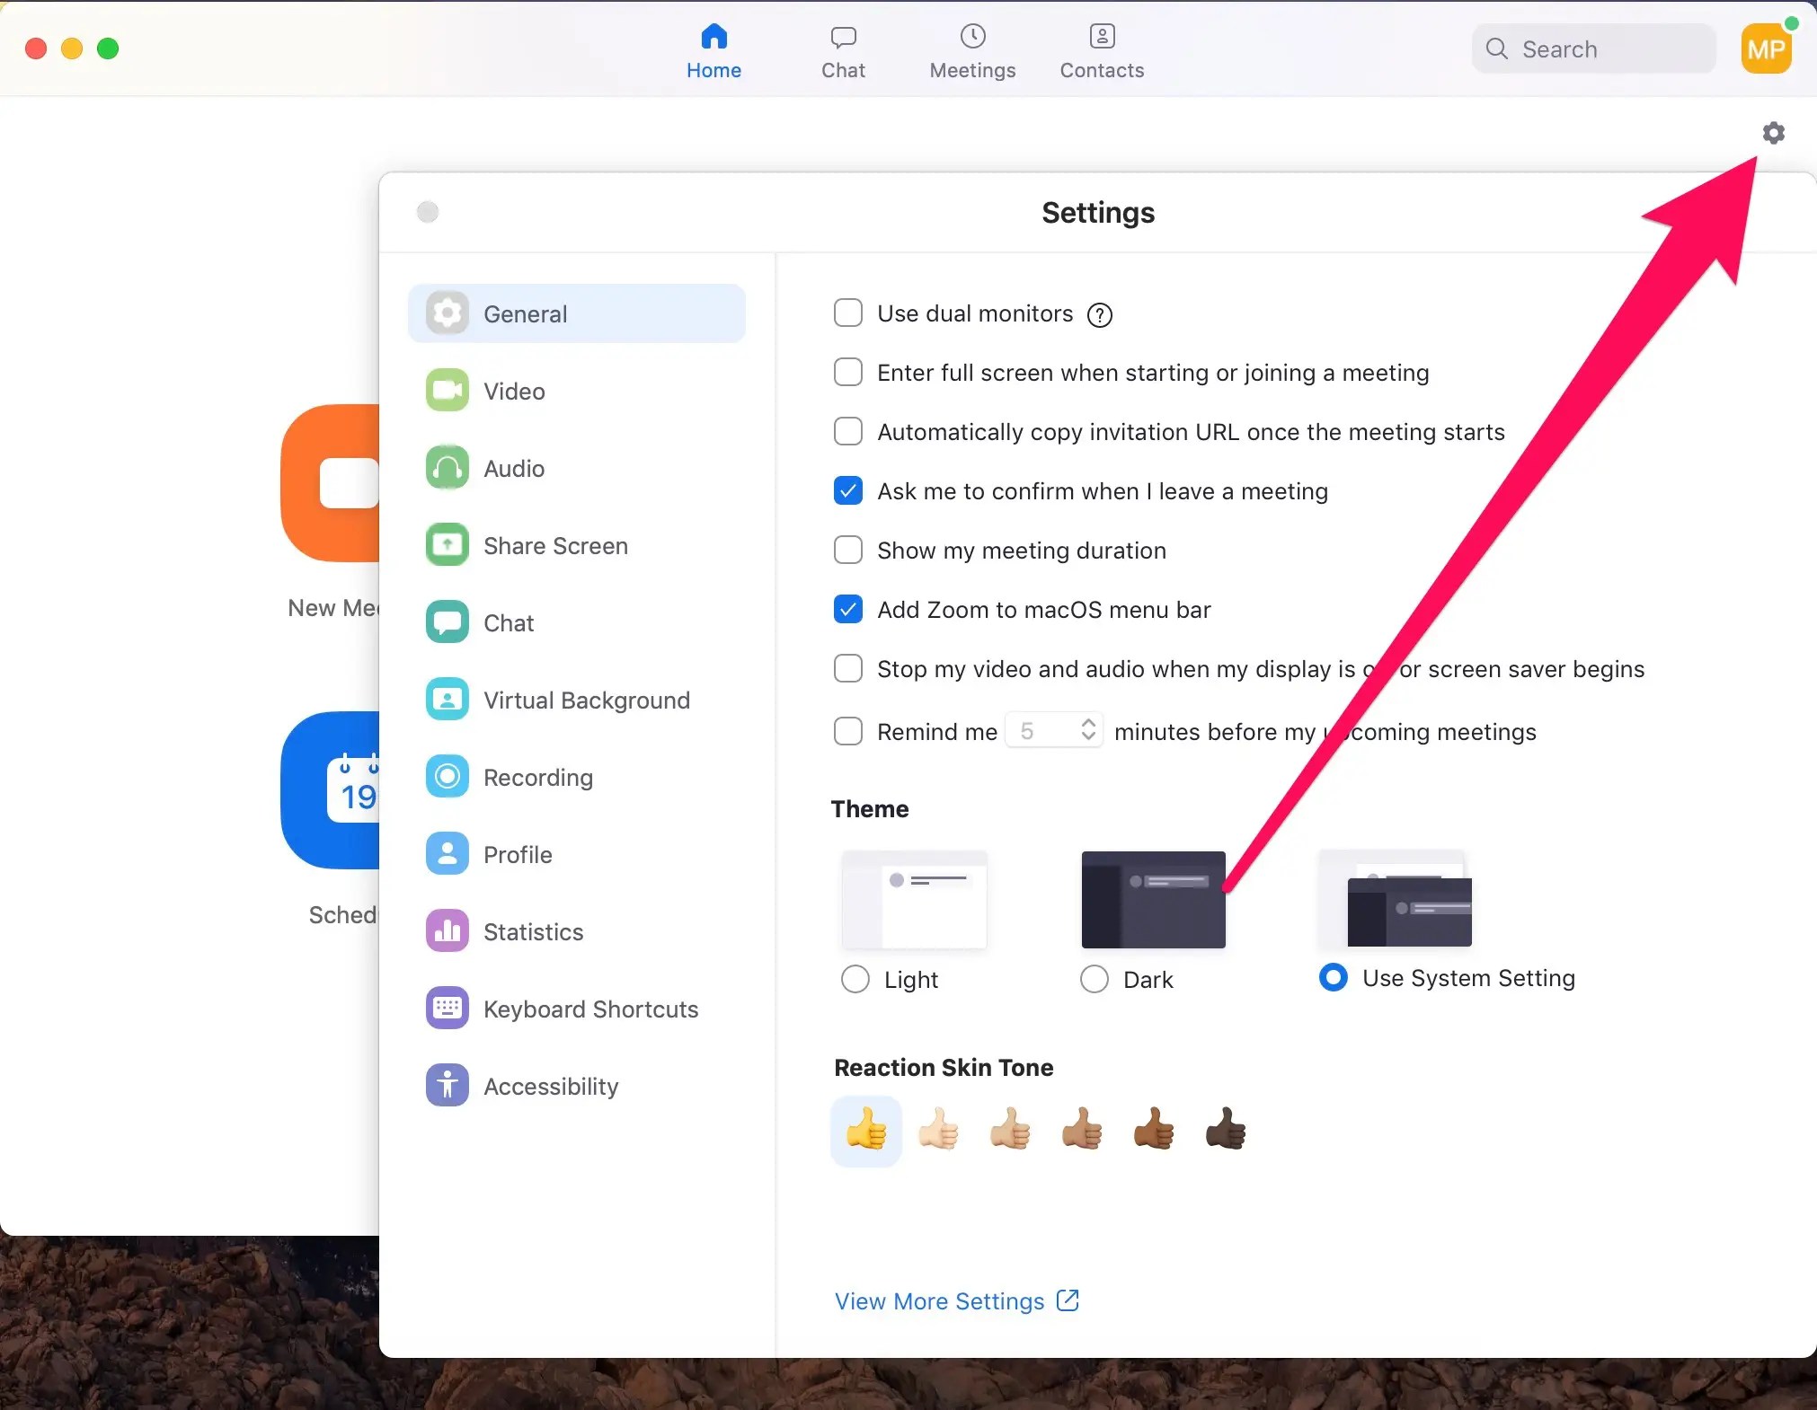This screenshot has width=1817, height=1410.
Task: Go to Share Screen settings
Action: click(x=554, y=546)
